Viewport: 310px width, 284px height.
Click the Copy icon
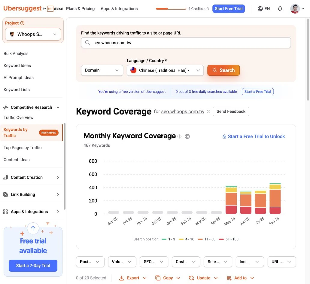(158, 278)
